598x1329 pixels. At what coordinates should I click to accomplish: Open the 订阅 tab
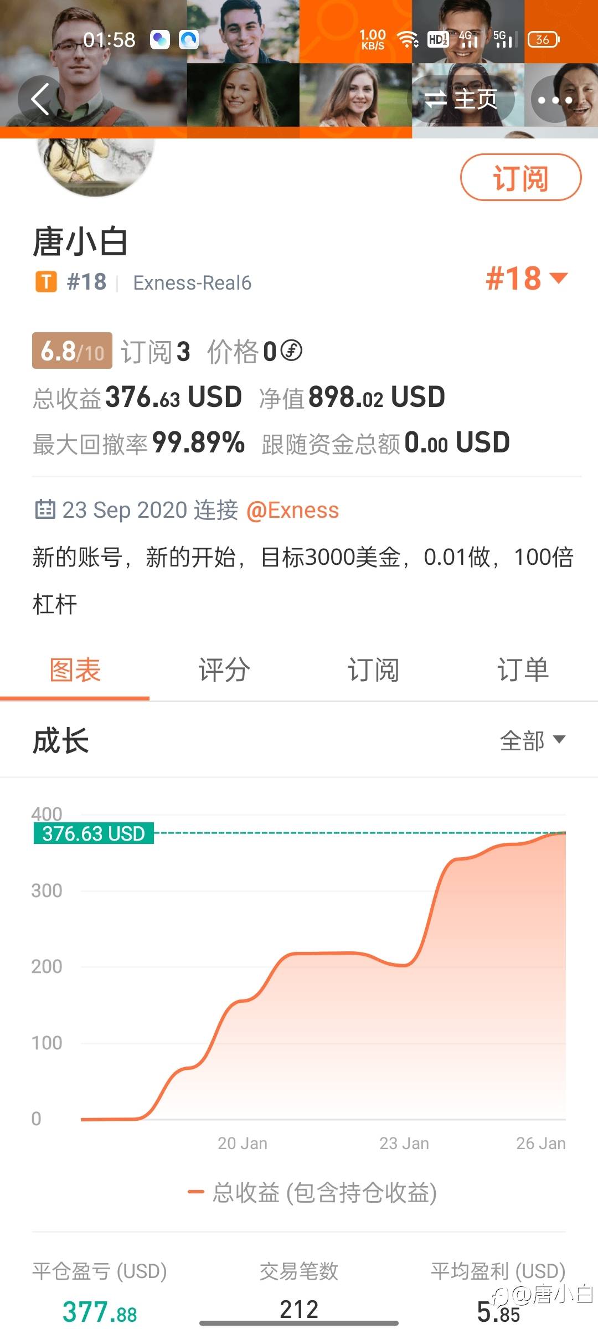click(373, 670)
